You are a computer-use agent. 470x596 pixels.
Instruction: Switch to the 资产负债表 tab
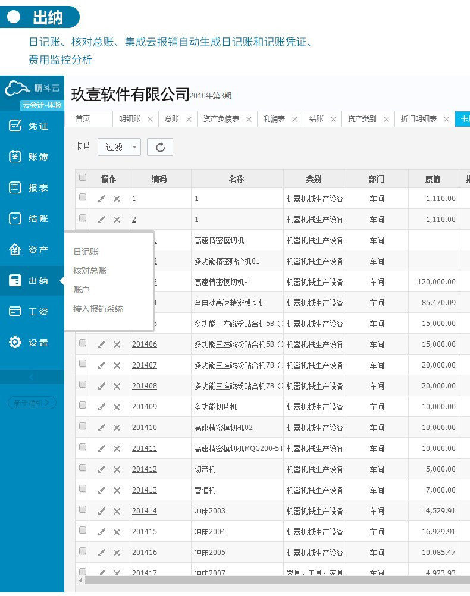(221, 119)
